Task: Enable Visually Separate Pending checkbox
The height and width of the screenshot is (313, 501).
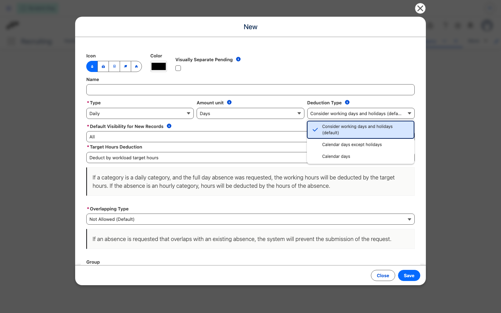Action: coord(178,68)
